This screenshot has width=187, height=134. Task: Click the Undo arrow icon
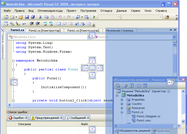(60, 17)
